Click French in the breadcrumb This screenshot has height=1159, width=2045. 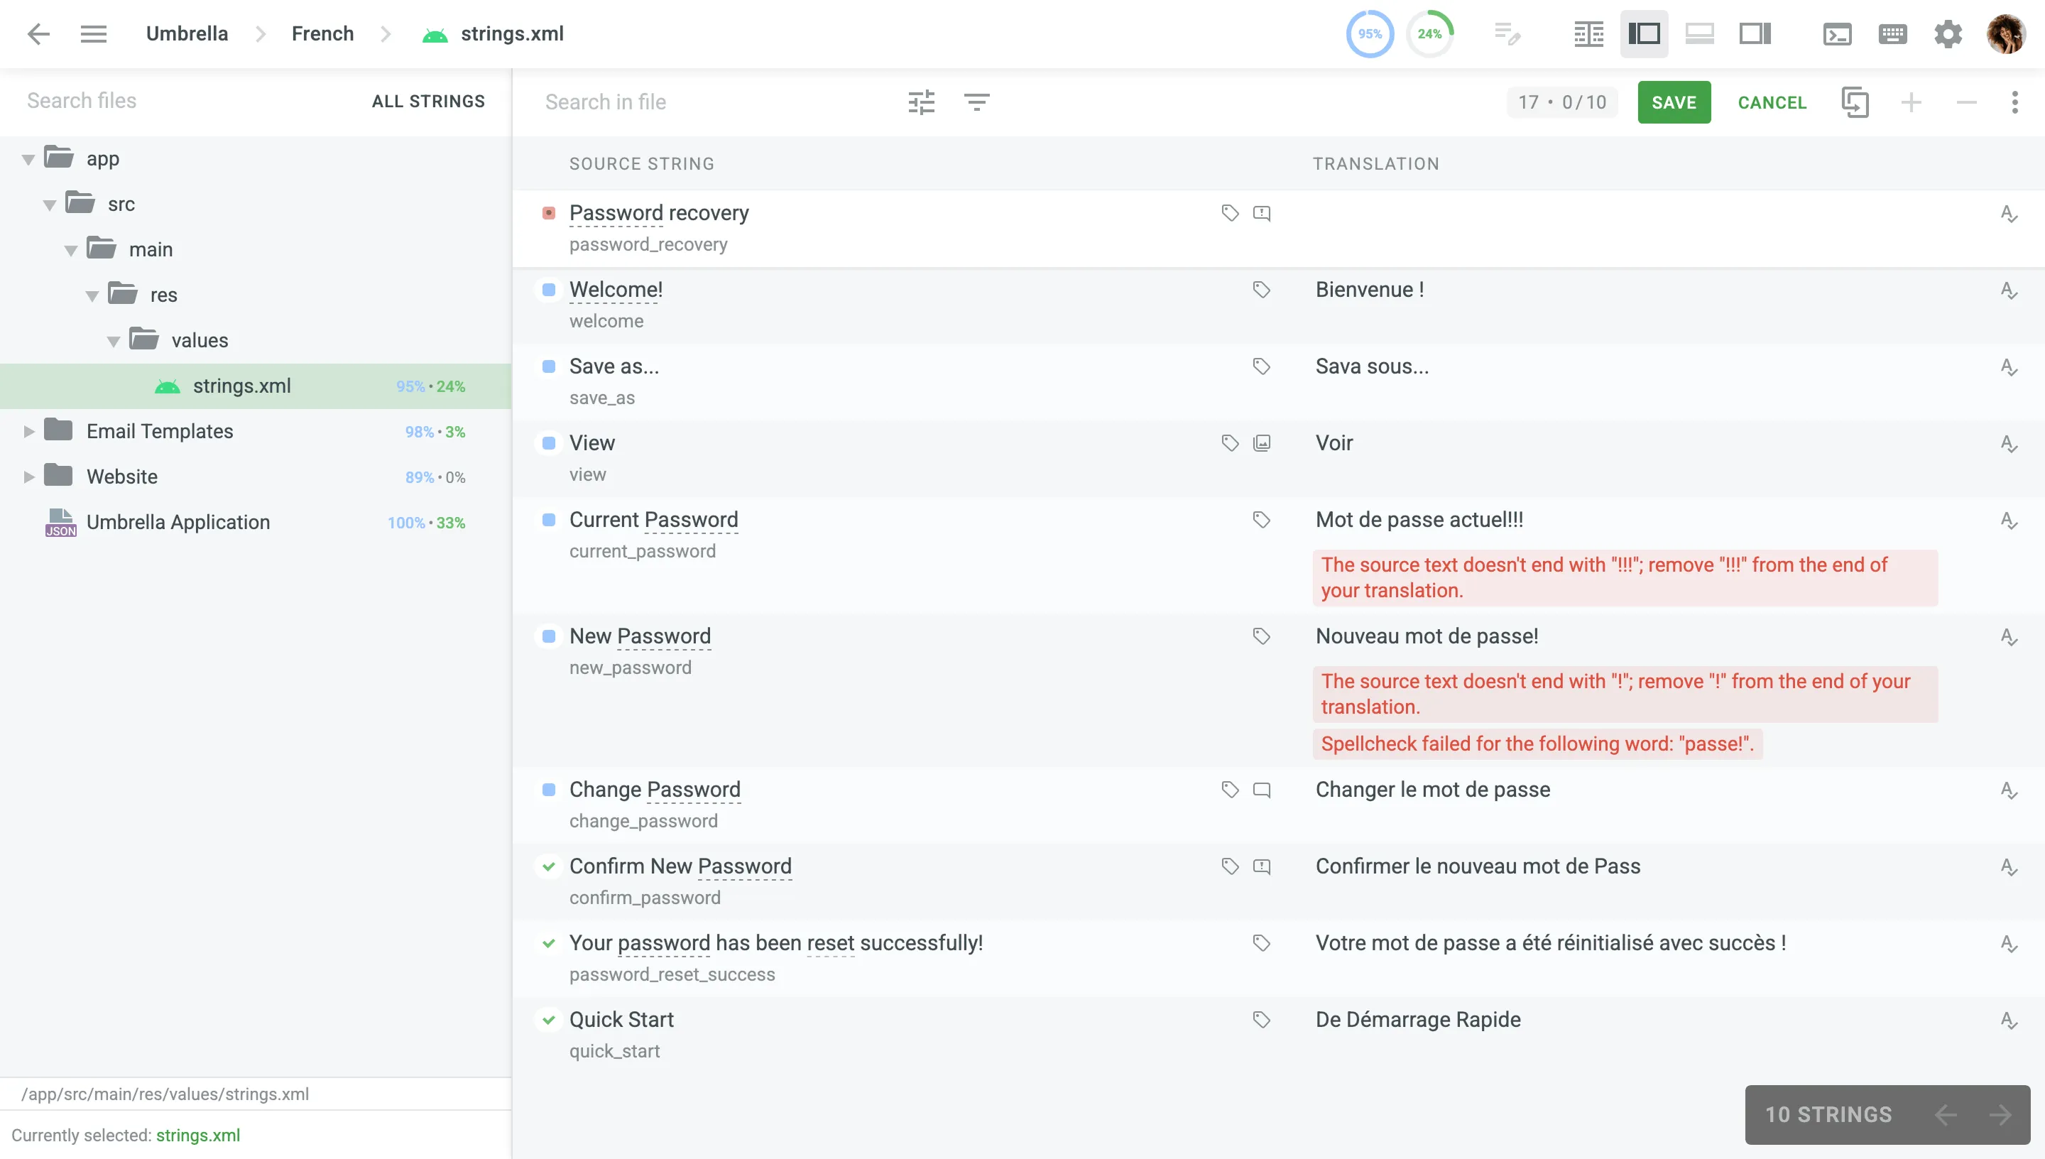(x=322, y=33)
